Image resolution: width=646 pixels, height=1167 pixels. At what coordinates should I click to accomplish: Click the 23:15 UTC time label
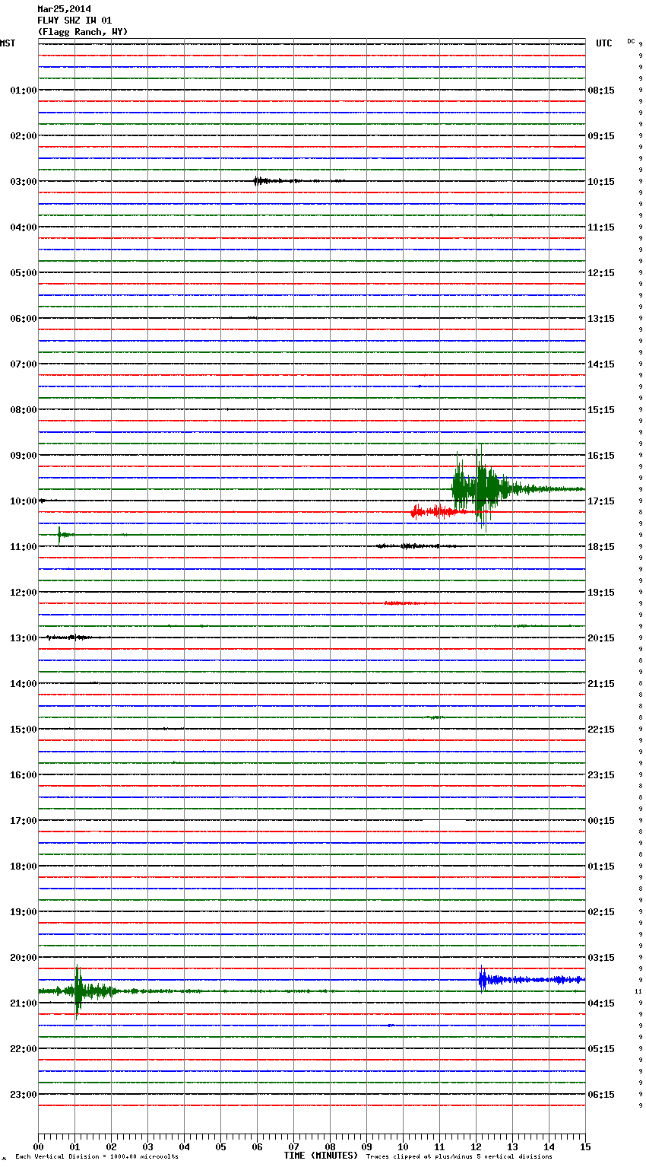pos(601,775)
